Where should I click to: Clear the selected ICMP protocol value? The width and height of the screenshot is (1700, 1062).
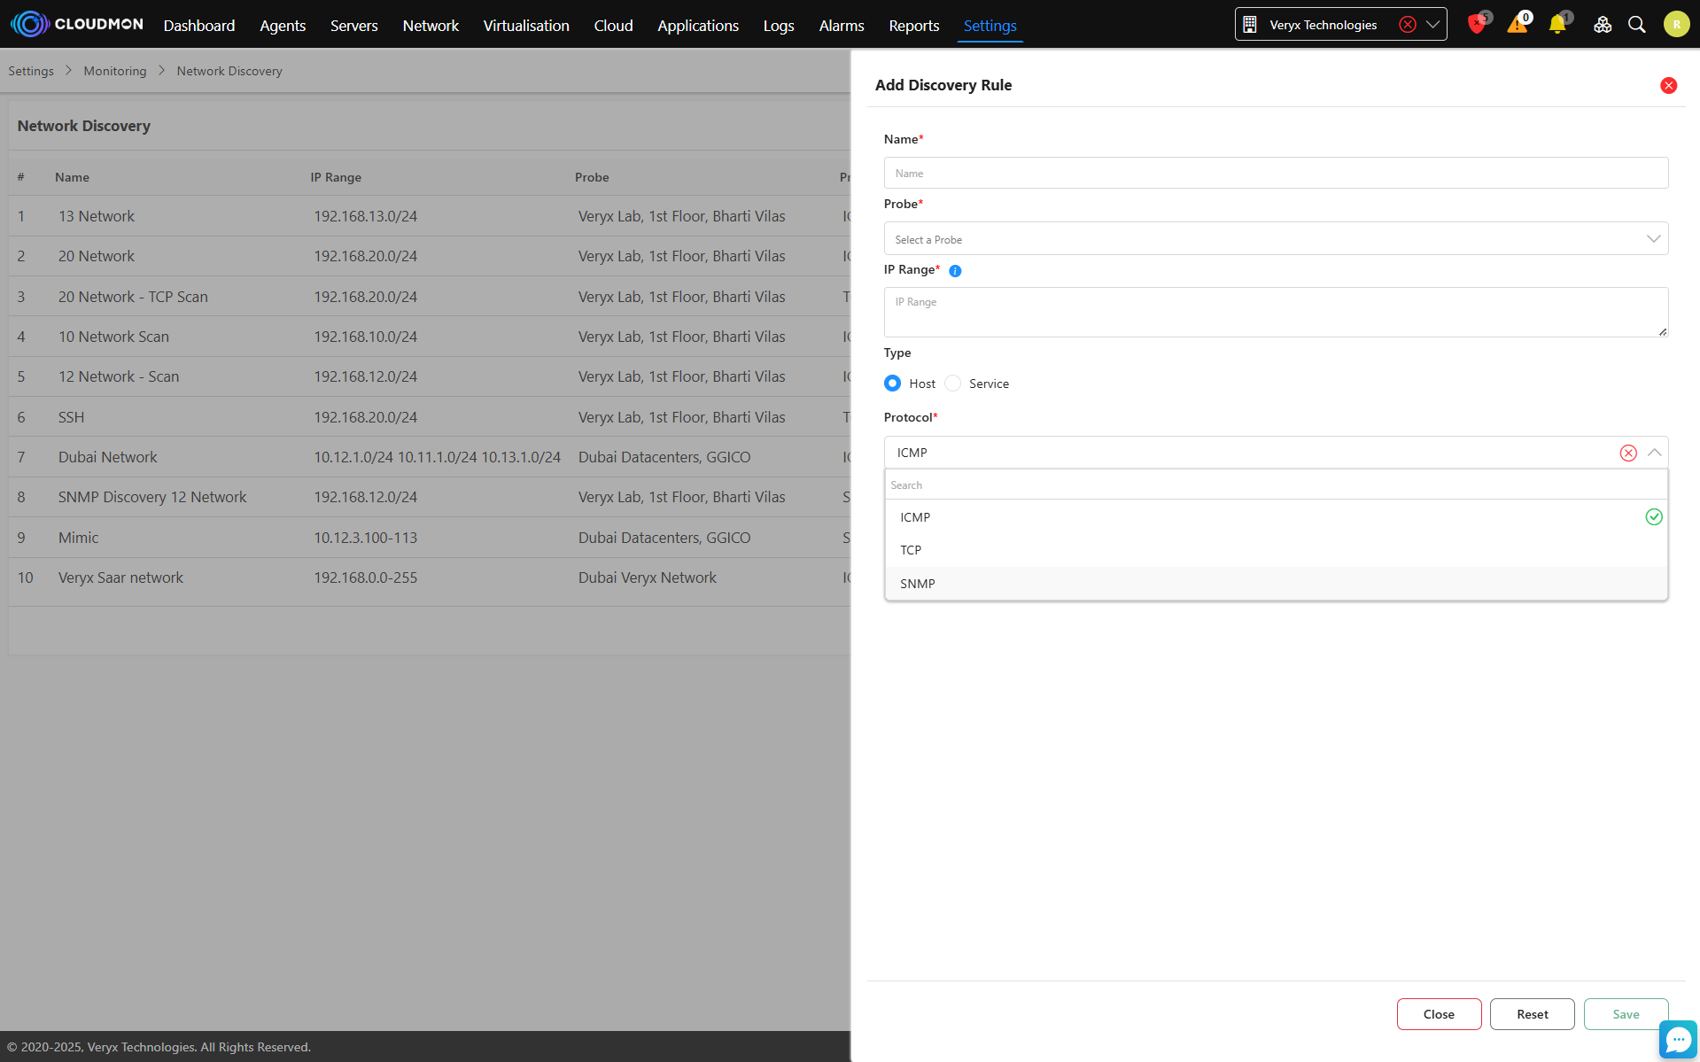(x=1628, y=453)
